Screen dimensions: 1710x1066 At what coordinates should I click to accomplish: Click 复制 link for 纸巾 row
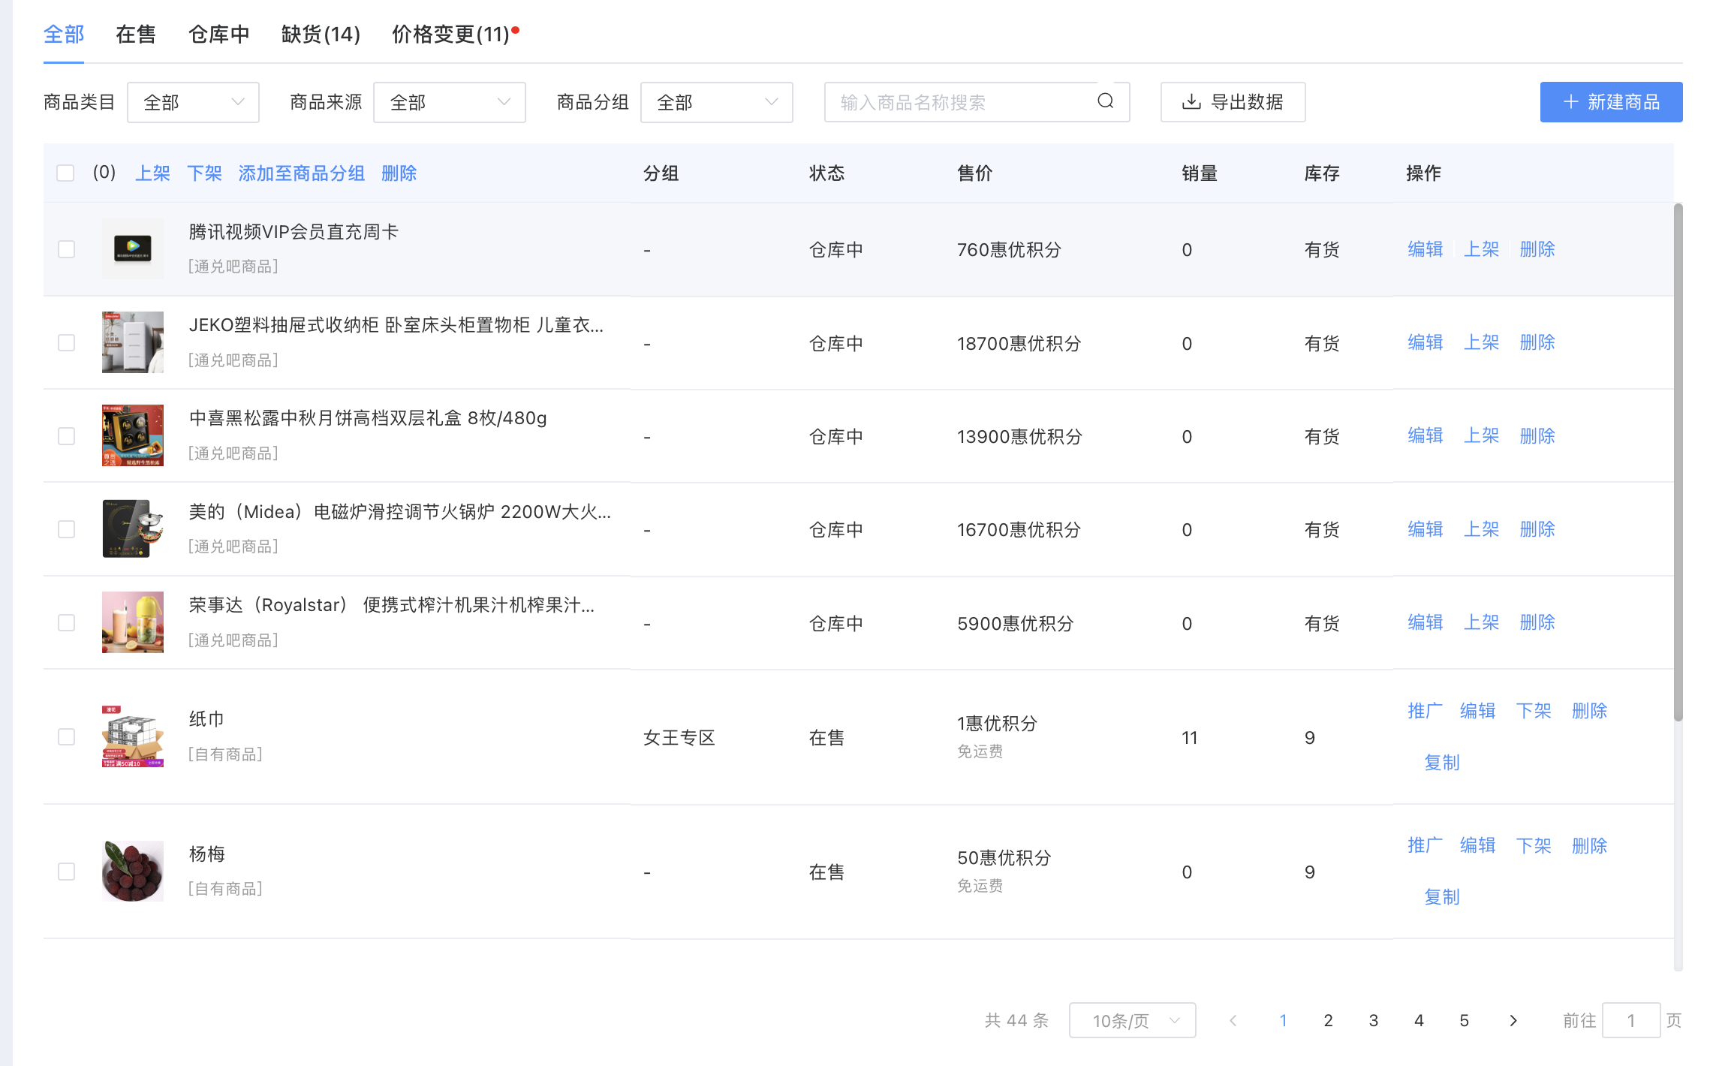[x=1441, y=763]
